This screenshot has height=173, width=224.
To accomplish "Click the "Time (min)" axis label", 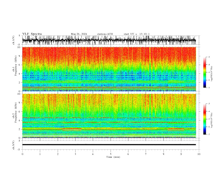I will click(x=113, y=157).
